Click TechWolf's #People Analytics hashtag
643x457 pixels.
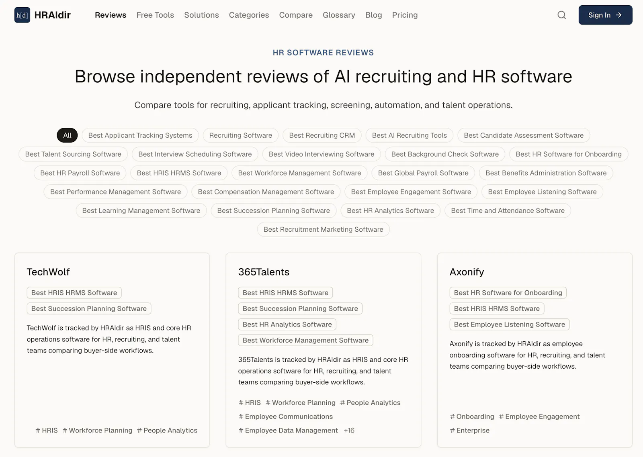[167, 430]
